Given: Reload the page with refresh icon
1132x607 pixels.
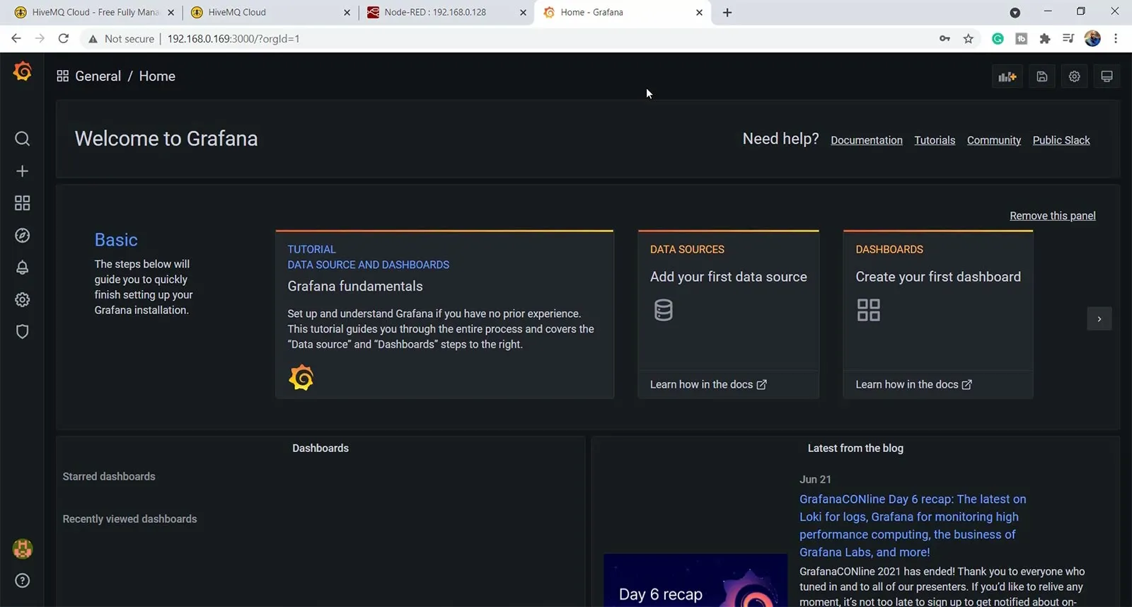Looking at the screenshot, I should (64, 39).
